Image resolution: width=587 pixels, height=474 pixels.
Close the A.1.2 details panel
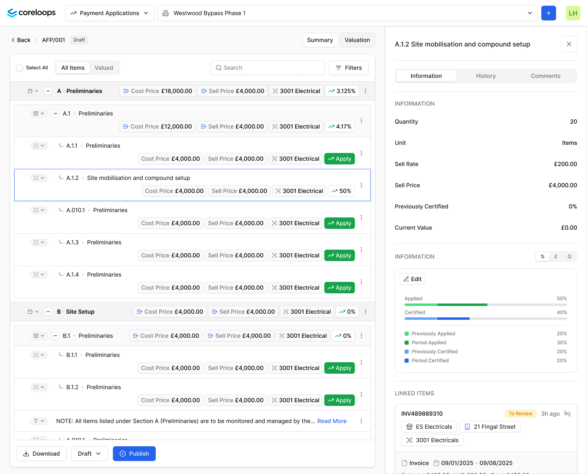[569, 44]
